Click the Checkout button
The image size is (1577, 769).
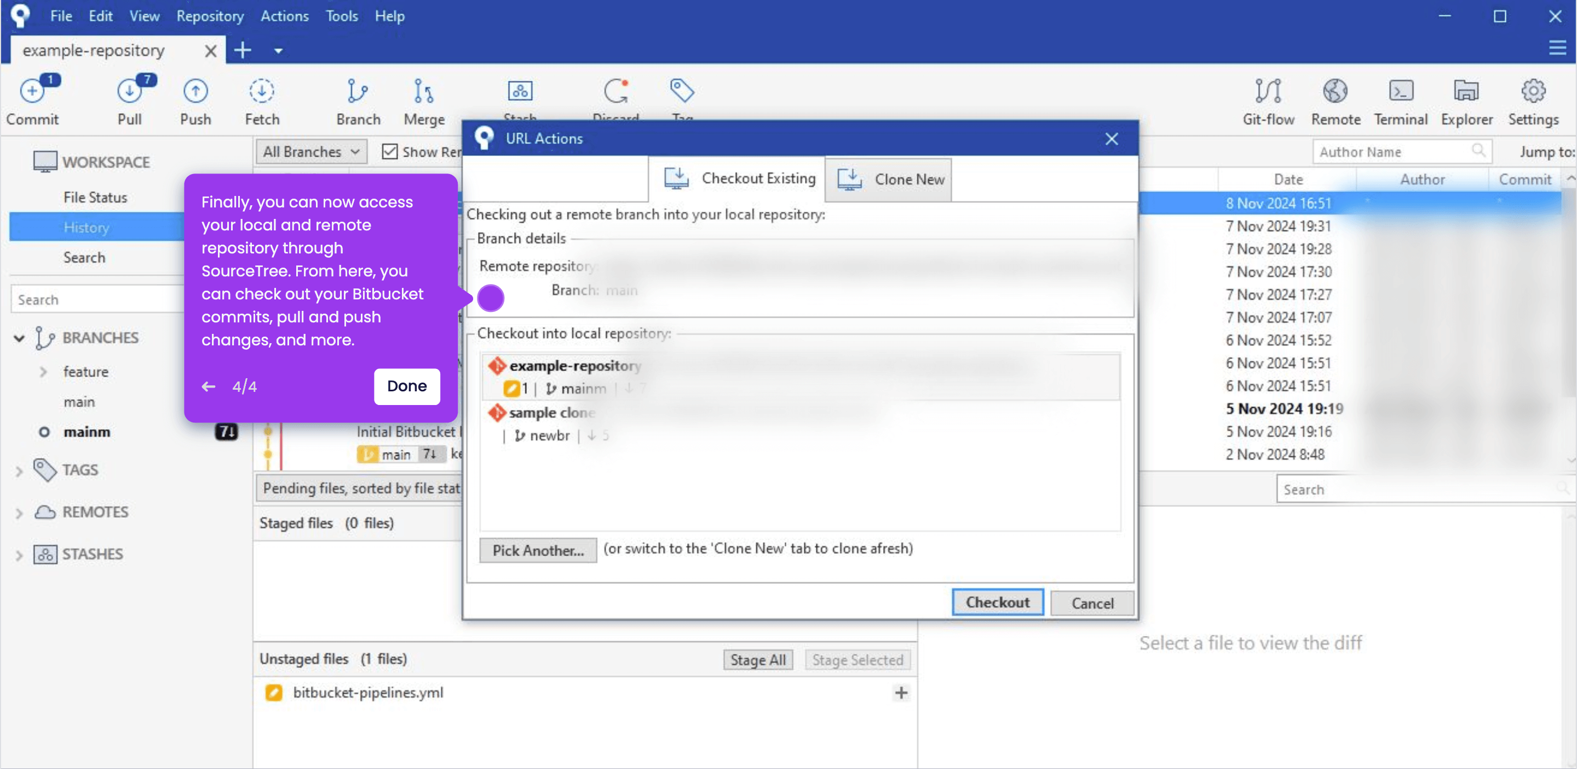coord(997,603)
